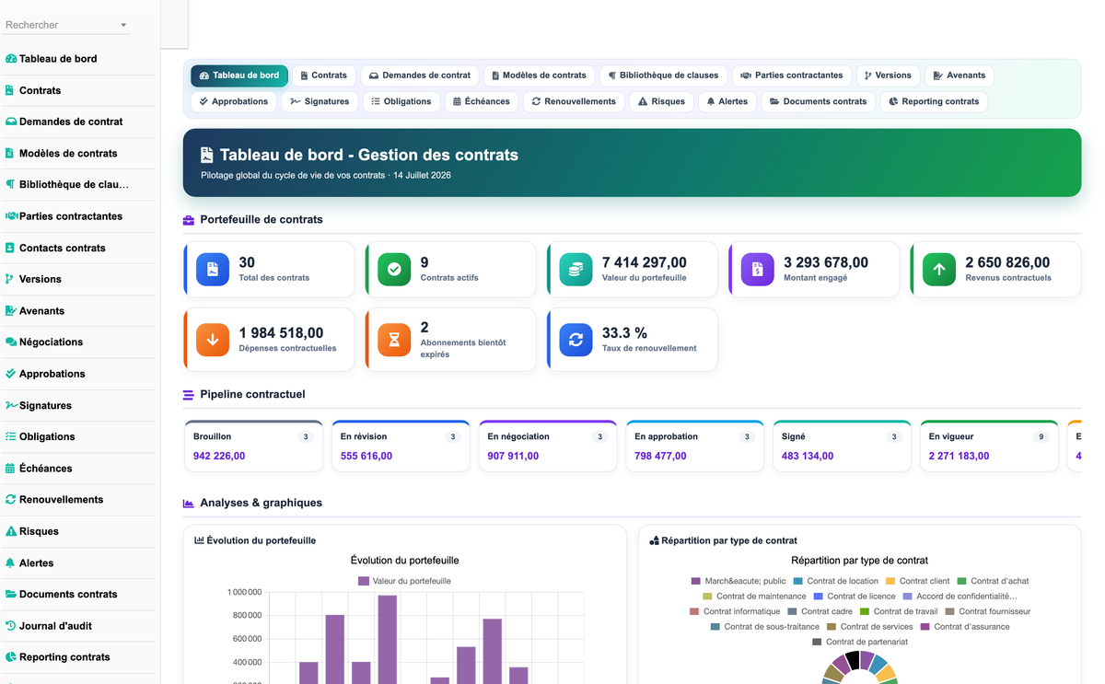Click the Obligations list icon in sidebar

(x=11, y=436)
